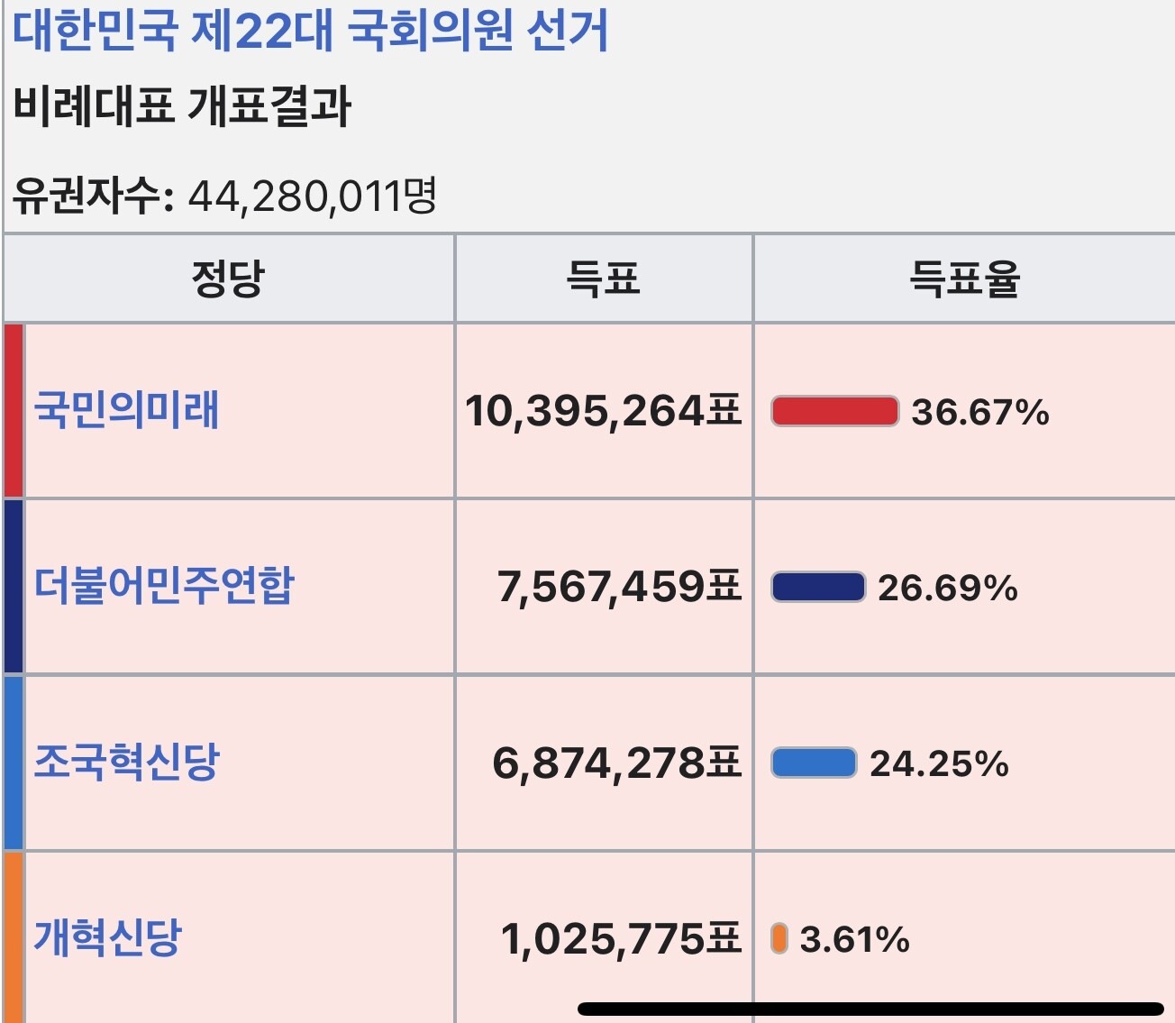The image size is (1175, 1023).
Task: Click the 유권자수 44,280,011명 text
Action: click(x=225, y=195)
